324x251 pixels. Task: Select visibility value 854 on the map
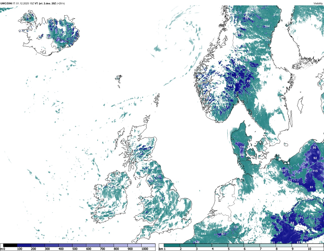point(268,50)
